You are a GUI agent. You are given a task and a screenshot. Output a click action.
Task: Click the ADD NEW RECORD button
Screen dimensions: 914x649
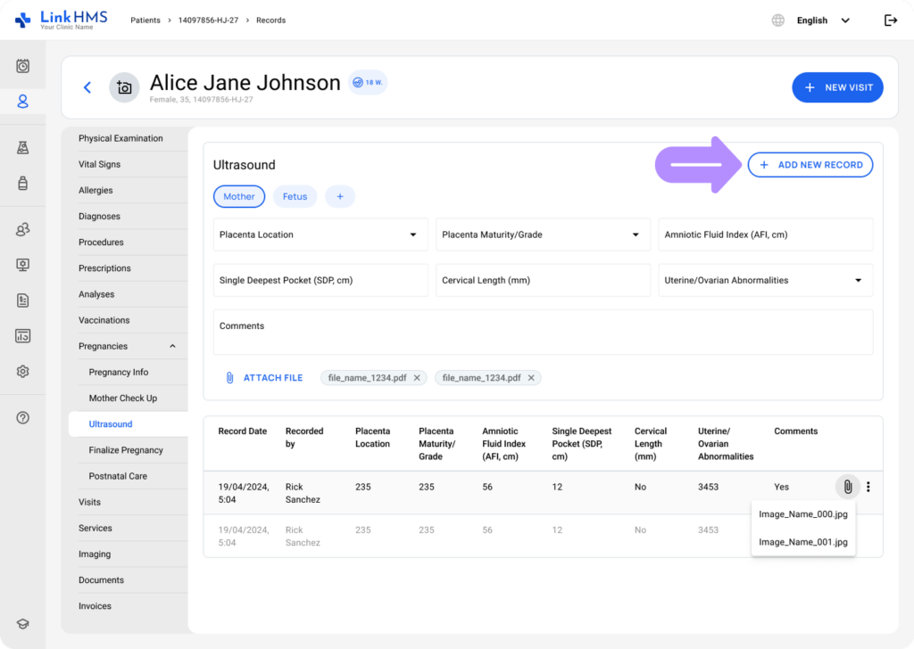pyautogui.click(x=810, y=165)
